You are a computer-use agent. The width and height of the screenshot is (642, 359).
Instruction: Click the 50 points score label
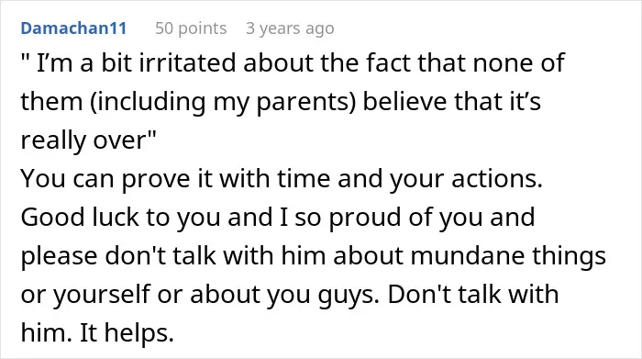pyautogui.click(x=191, y=28)
